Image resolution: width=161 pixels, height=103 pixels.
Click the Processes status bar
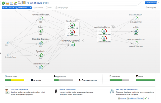[119, 80]
